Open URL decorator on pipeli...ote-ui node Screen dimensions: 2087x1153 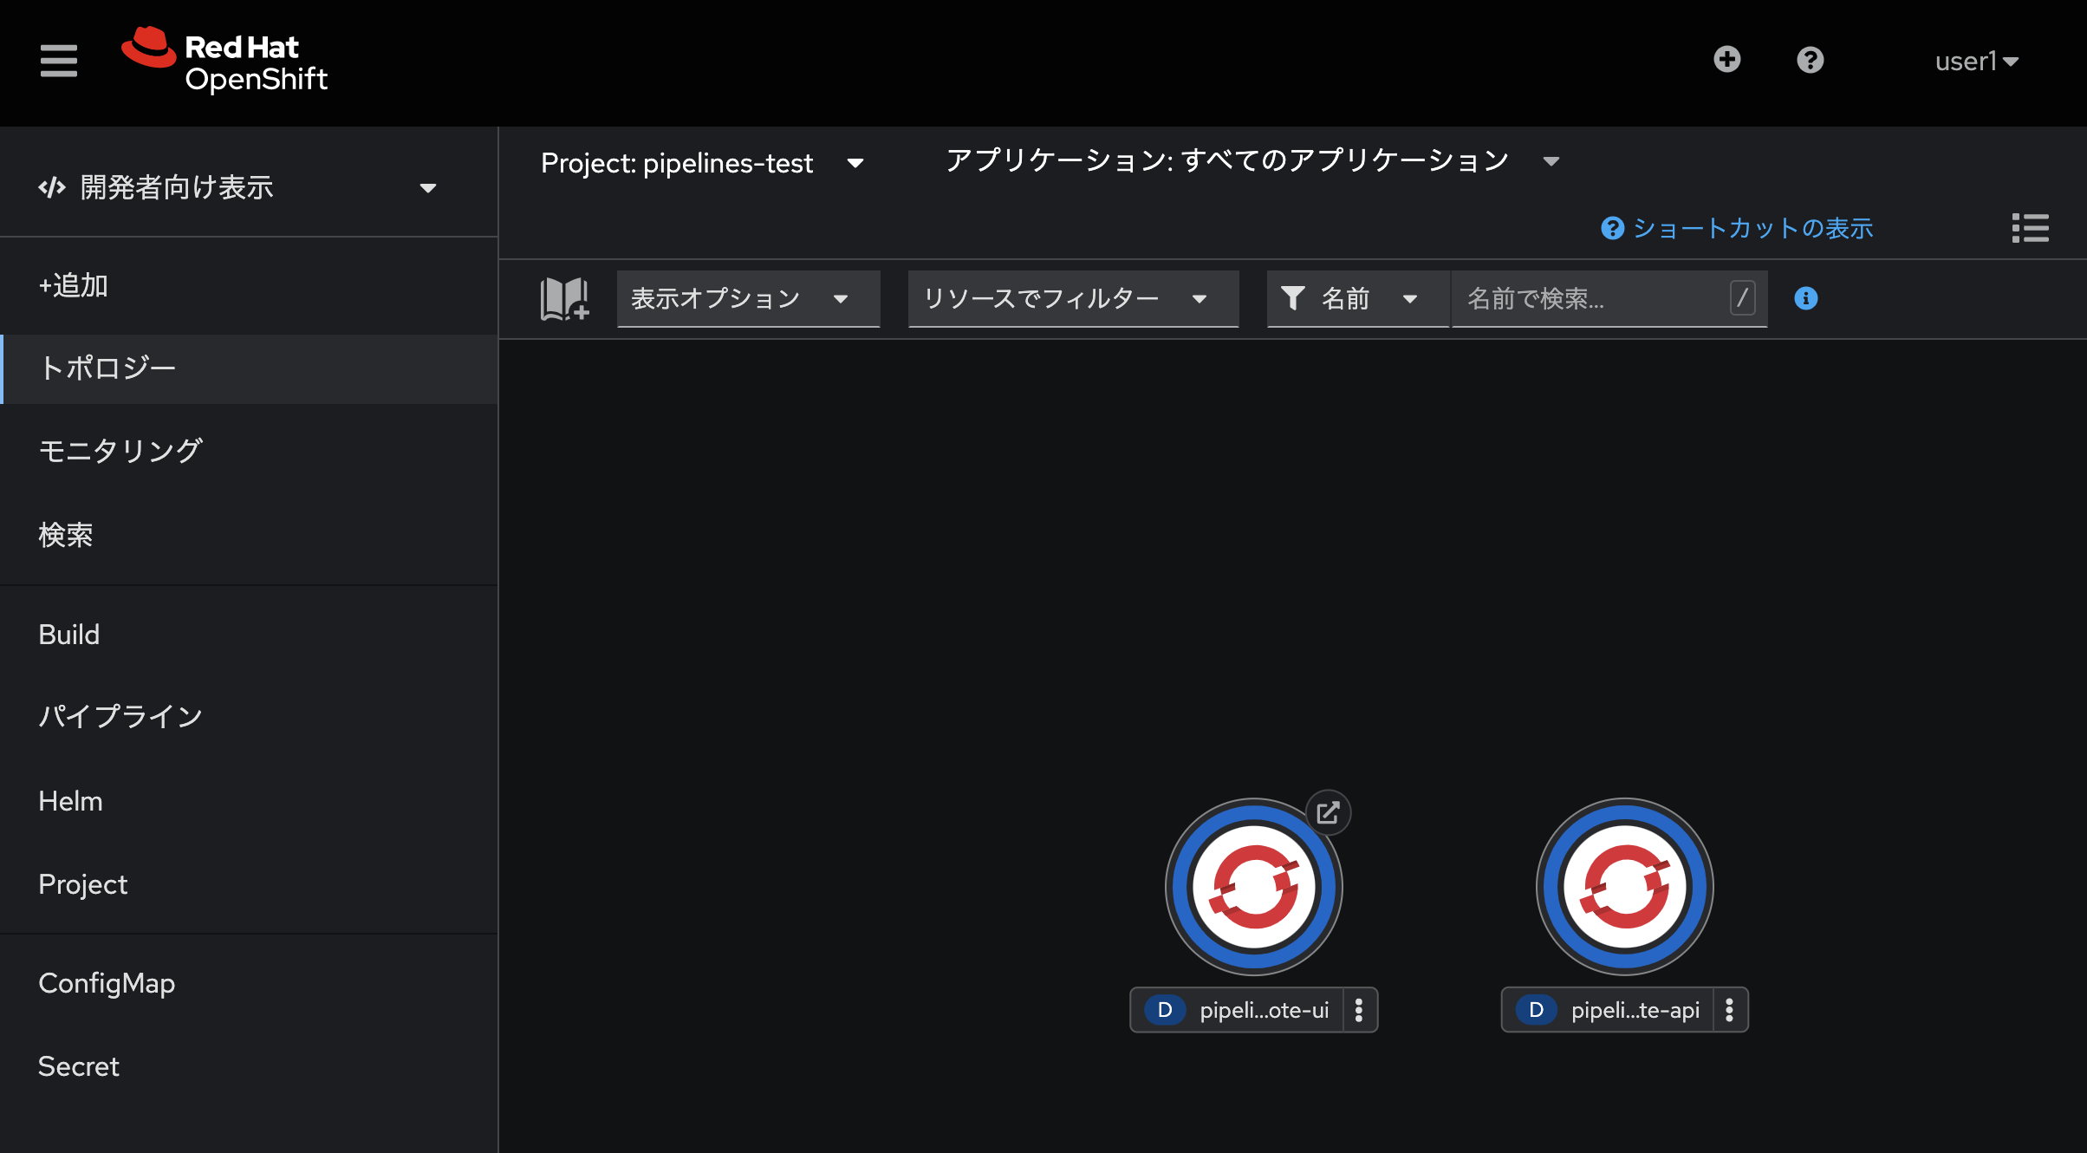tap(1328, 813)
